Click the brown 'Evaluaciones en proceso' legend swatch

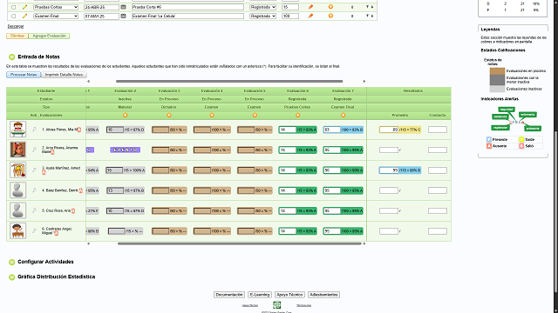tap(497, 71)
